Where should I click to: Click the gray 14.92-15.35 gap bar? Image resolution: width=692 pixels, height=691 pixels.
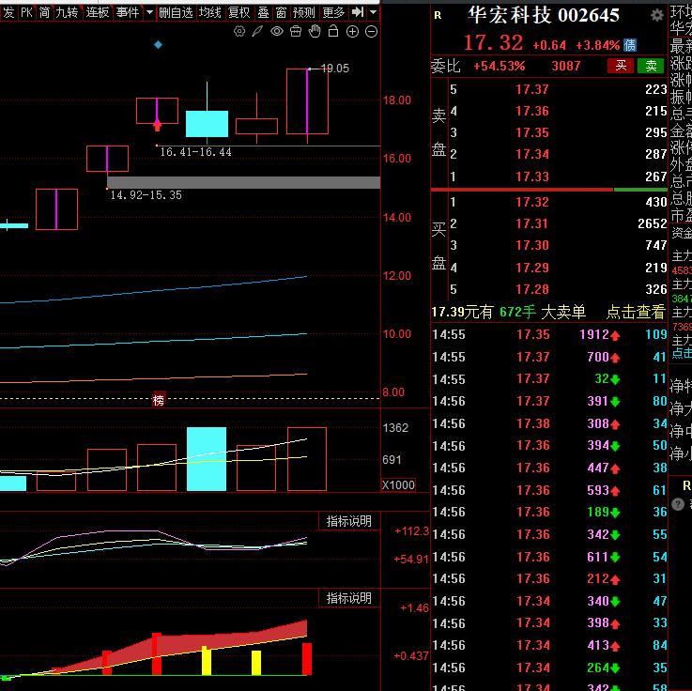(x=243, y=182)
